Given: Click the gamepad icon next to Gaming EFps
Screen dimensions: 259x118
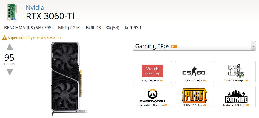Looking at the screenshot, I should (174, 47).
